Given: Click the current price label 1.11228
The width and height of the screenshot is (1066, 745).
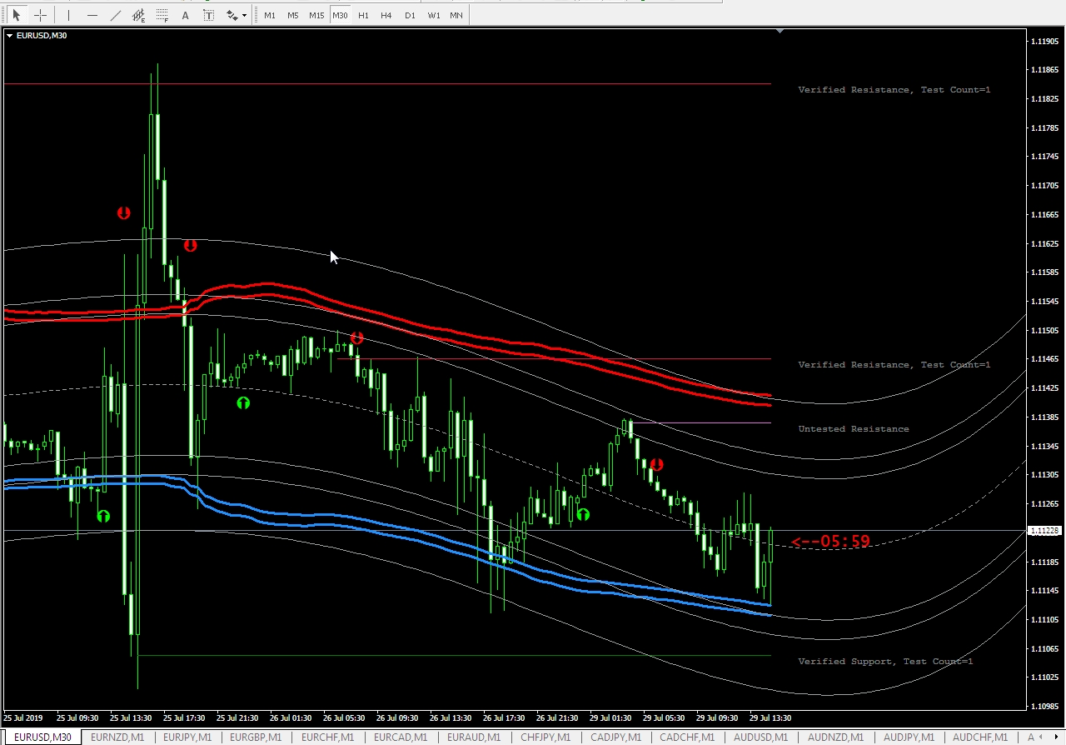Looking at the screenshot, I should point(1045,531).
